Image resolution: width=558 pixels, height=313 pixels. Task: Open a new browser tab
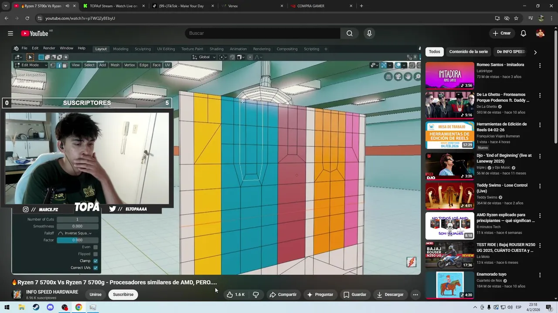(x=361, y=6)
